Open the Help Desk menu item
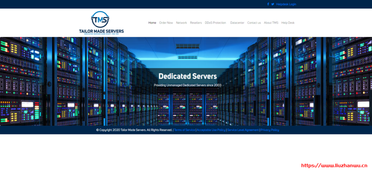Viewport: 372px width, 173px height. click(288, 23)
